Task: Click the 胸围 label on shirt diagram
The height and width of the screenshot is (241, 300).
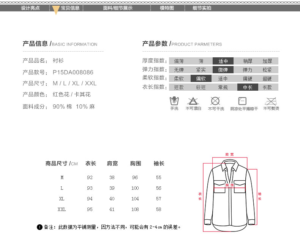Action: (x=229, y=185)
